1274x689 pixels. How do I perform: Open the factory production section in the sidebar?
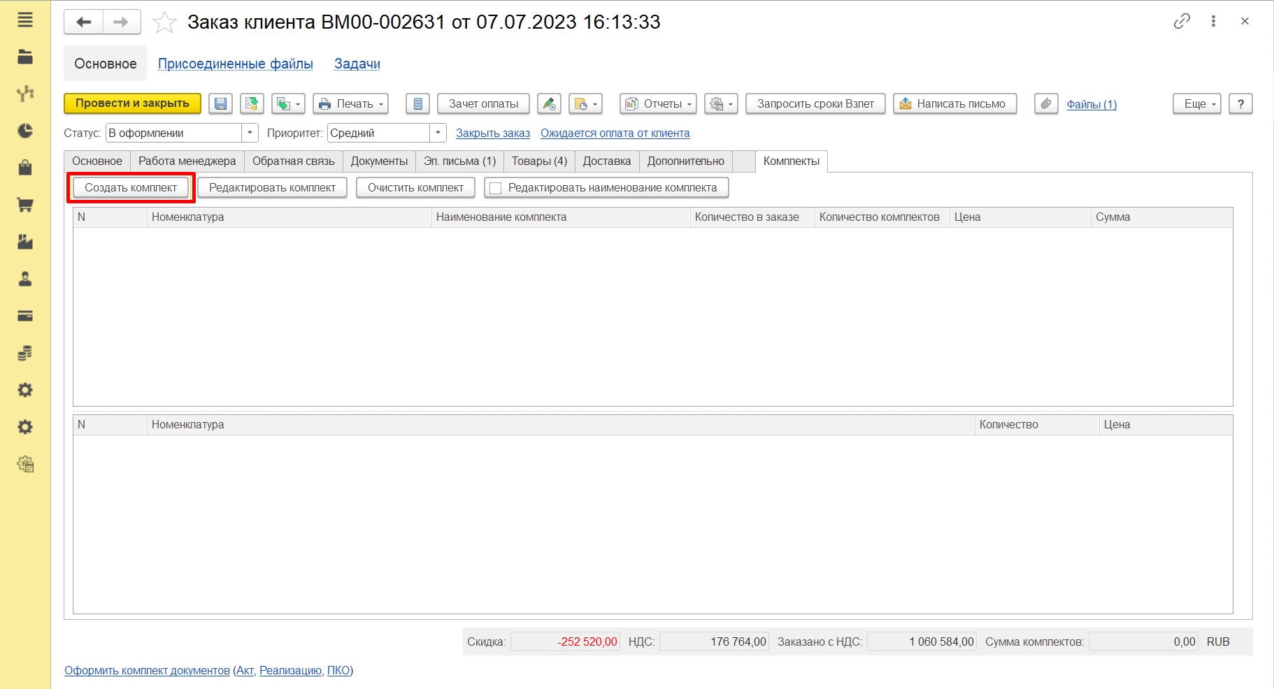click(25, 242)
